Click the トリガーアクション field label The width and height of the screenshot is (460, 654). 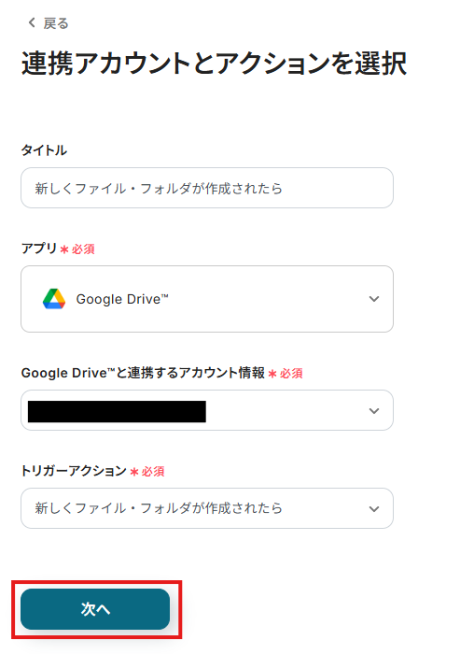point(74,471)
